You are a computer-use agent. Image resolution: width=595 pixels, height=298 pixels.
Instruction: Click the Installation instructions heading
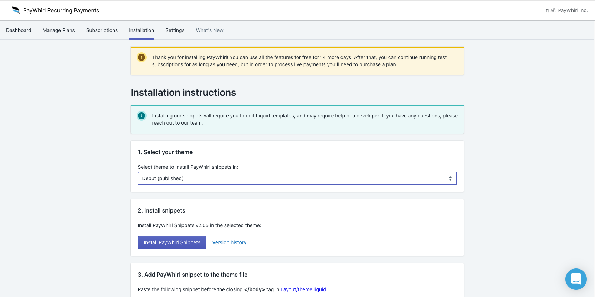[183, 92]
